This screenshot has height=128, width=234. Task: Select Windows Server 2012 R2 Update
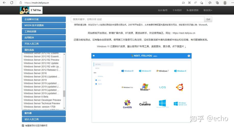(x=41, y=63)
